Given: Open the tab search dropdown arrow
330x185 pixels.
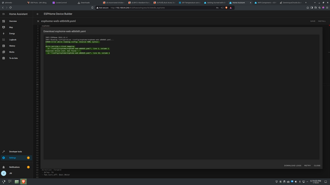Looking at the screenshot, I should pos(315,3).
